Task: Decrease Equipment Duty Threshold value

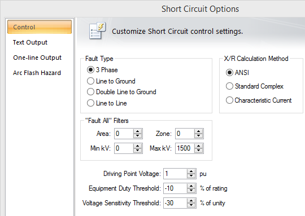Action: [191, 191]
